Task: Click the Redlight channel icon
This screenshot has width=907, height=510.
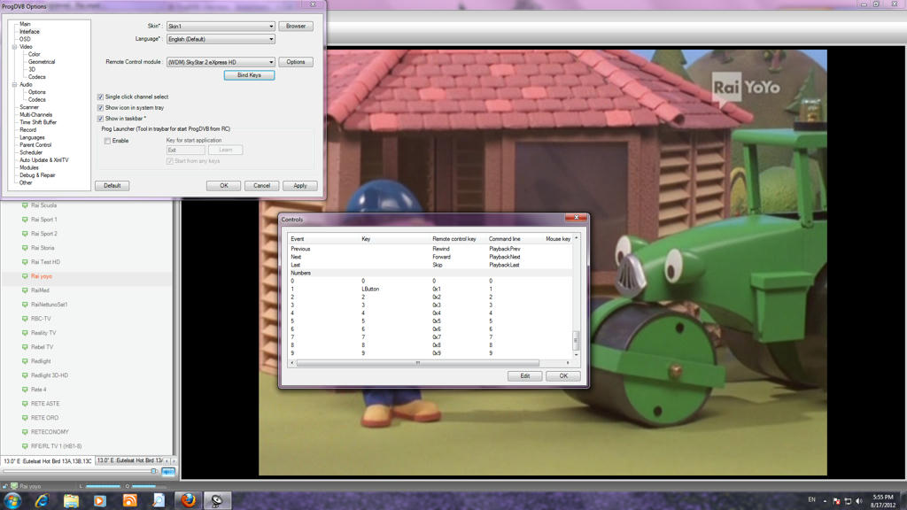Action: coord(25,361)
